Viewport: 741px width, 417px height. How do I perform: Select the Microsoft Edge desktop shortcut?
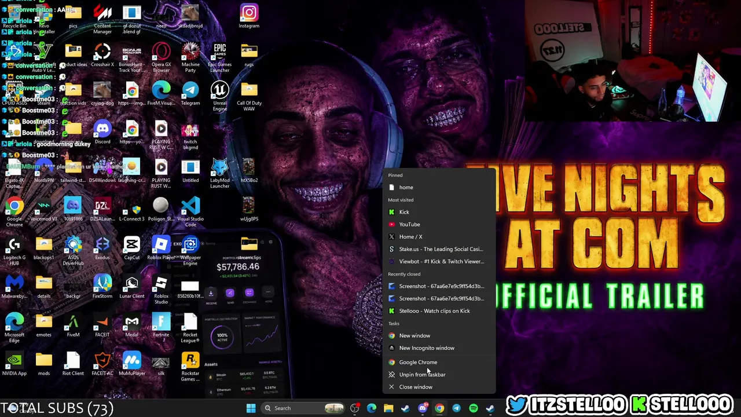[x=14, y=329]
